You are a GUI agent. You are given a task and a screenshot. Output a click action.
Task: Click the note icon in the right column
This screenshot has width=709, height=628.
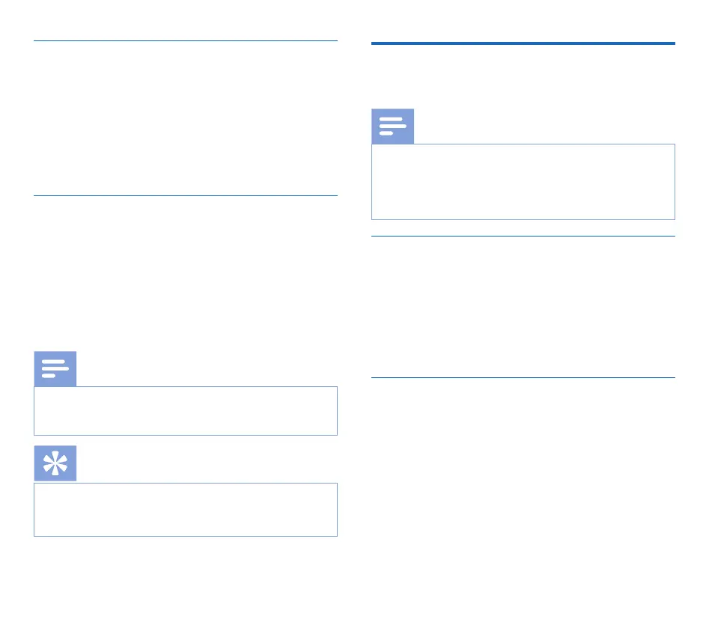click(x=392, y=126)
